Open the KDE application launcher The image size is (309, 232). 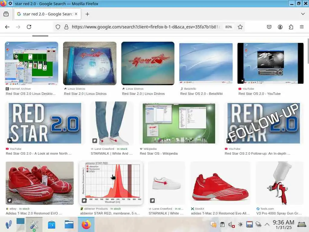click(x=8, y=224)
